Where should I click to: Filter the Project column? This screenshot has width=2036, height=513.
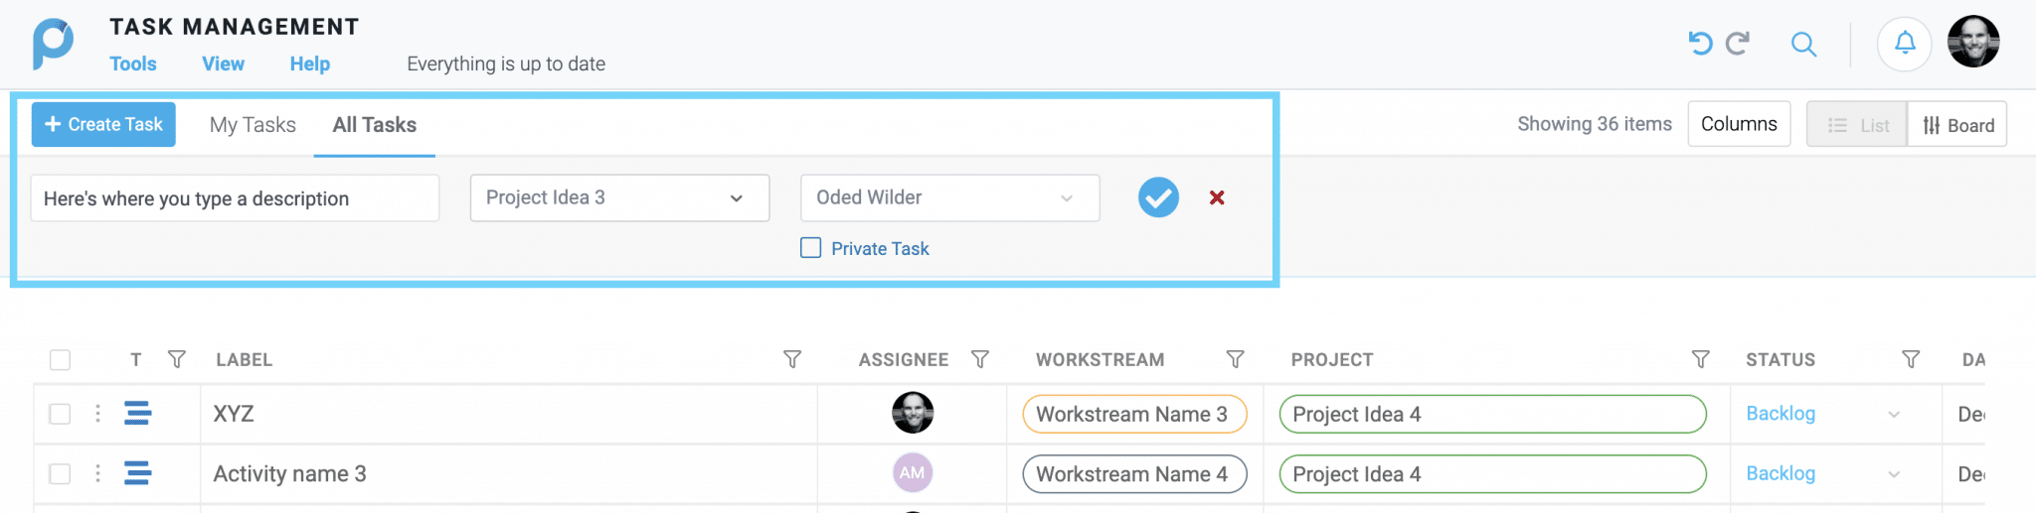(1701, 359)
